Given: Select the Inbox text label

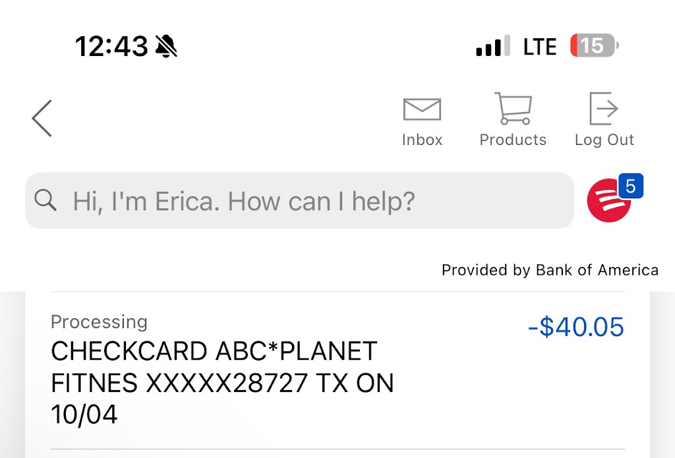Looking at the screenshot, I should click(x=422, y=140).
